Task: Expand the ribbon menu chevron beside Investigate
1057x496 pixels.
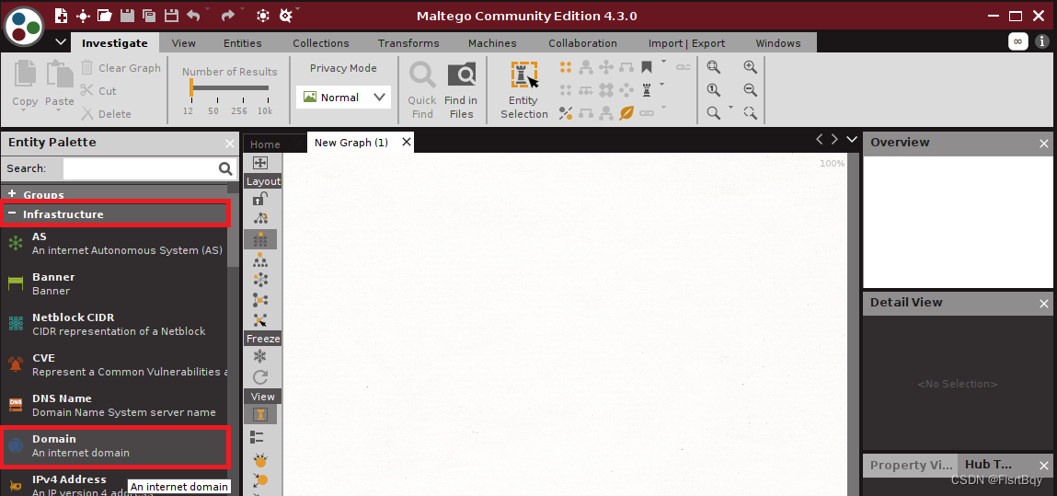Action: point(61,41)
